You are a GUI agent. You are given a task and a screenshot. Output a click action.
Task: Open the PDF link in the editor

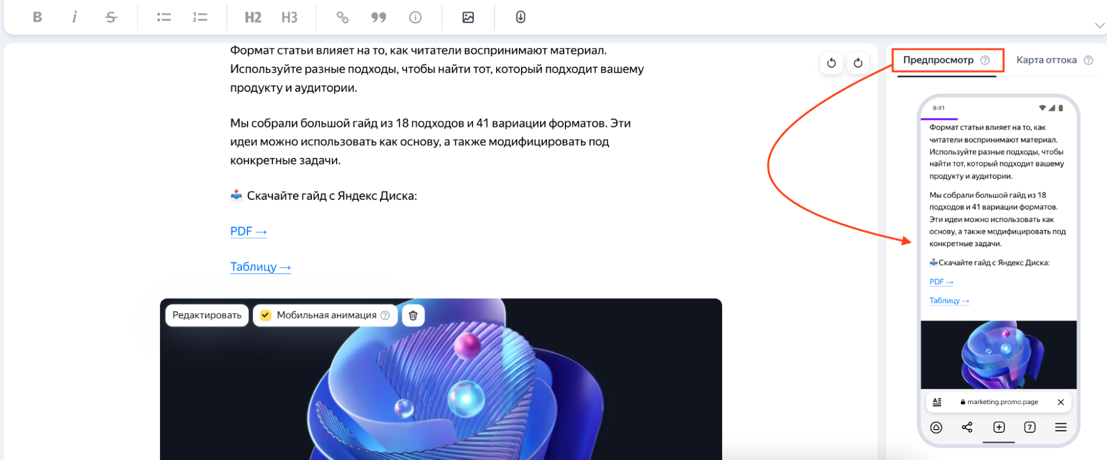point(248,231)
